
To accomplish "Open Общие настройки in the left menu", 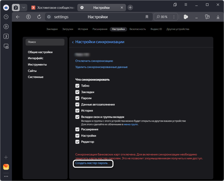I will tap(40, 52).
